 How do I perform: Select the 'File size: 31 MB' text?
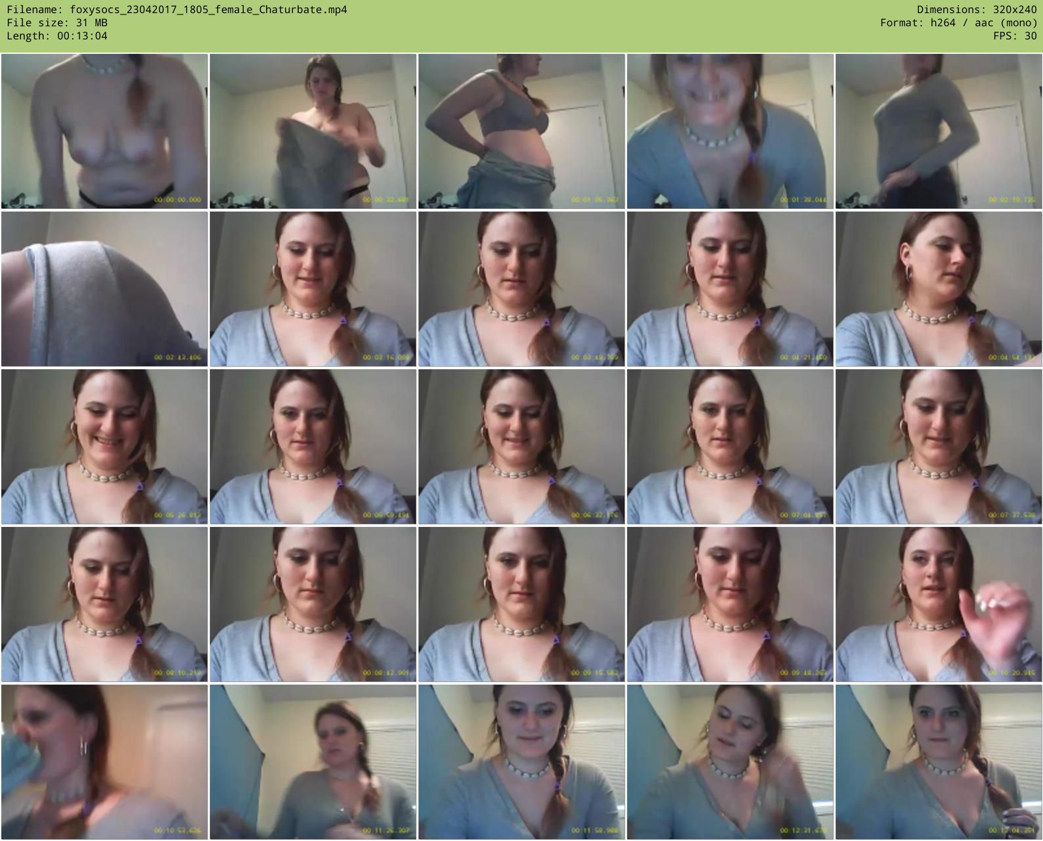click(57, 22)
